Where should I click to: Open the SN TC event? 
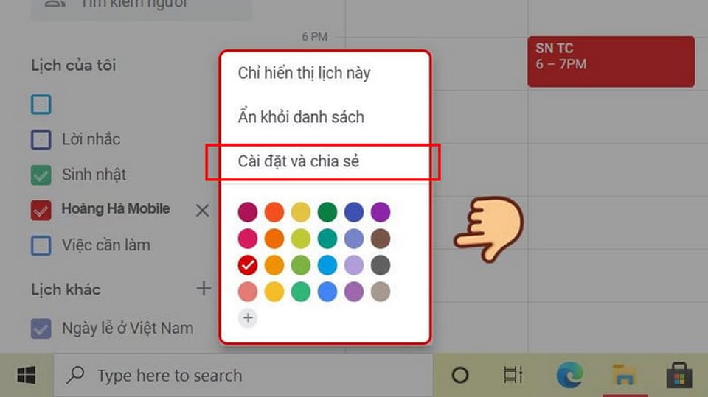611,62
